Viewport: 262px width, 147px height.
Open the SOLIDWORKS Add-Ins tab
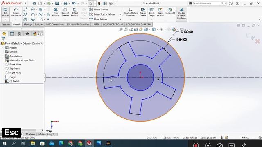(78, 24)
